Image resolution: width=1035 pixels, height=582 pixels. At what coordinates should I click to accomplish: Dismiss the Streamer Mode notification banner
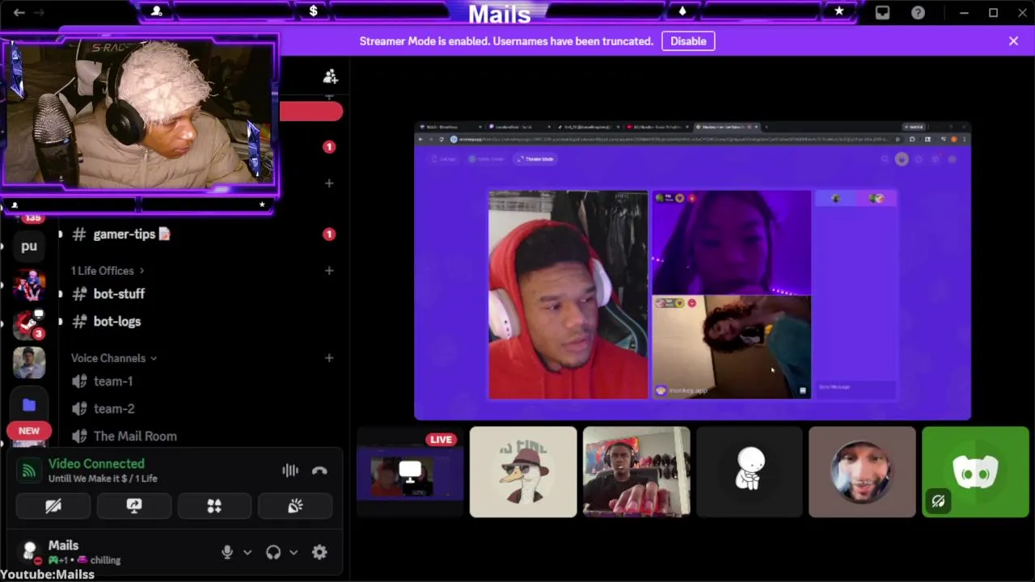coord(1013,41)
